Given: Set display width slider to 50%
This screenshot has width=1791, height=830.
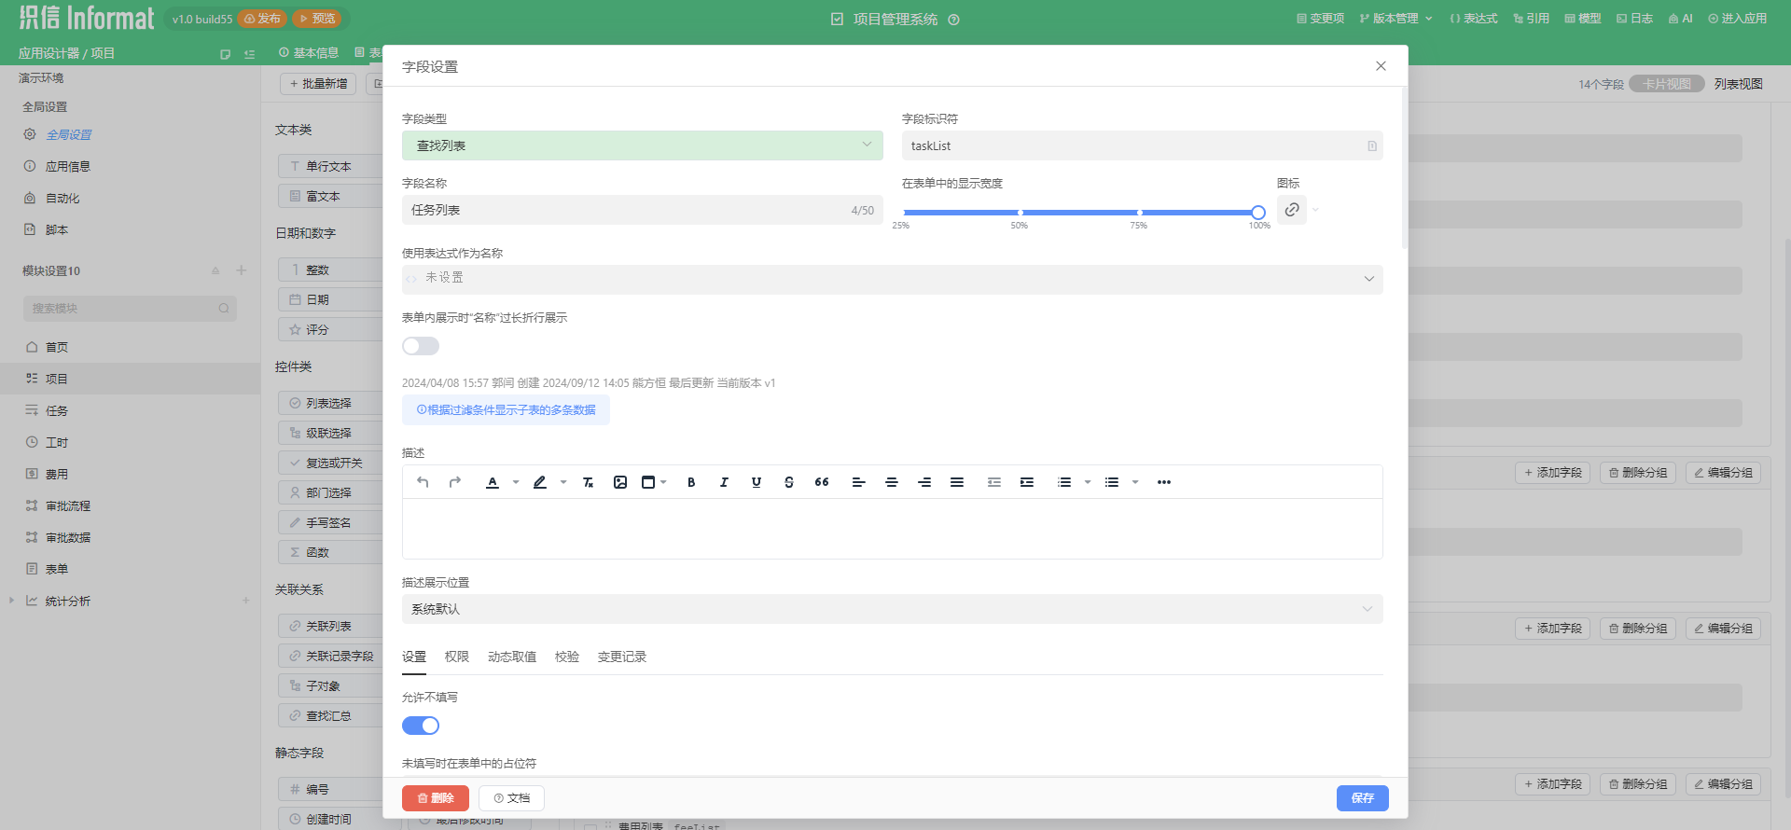Looking at the screenshot, I should point(1020,213).
